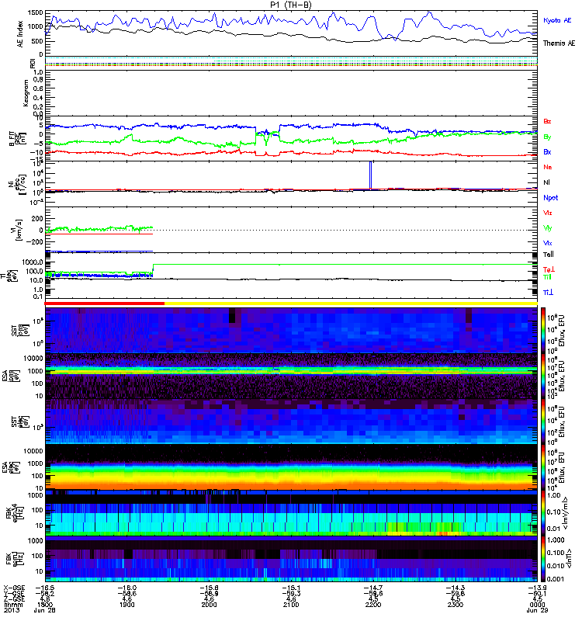This screenshot has width=582, height=621.
Task: Click the AE Index axis label
Action: pyautogui.click(x=21, y=34)
